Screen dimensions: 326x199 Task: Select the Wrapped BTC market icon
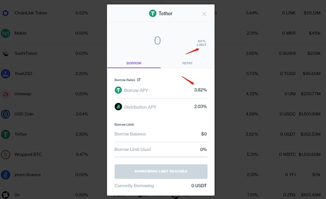click(x=5, y=155)
